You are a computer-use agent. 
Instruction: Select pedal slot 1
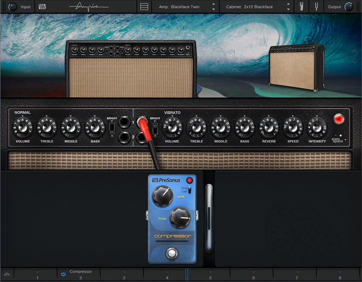(x=35, y=274)
